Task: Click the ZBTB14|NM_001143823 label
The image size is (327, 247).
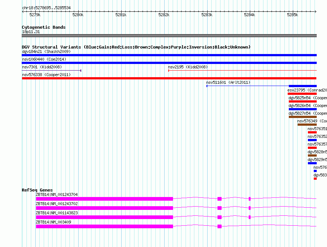Action: [x=57, y=213]
